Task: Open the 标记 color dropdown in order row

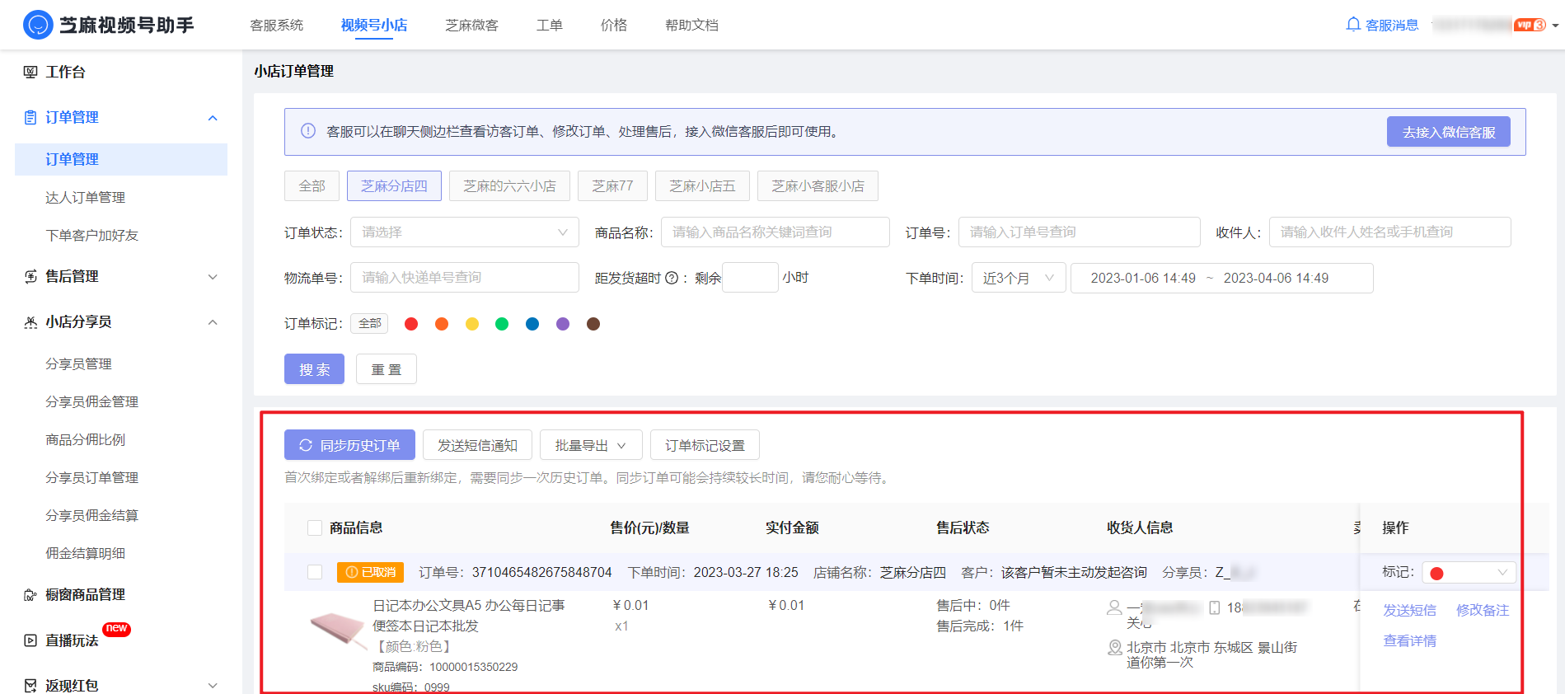Action: 1469,573
